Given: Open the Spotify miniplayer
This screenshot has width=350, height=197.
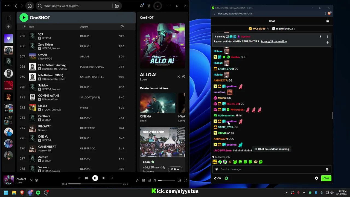Looking at the screenshot, I should pos(179,180).
